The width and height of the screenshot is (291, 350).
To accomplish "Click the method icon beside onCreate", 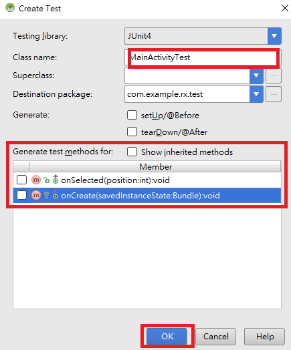I will click(36, 195).
